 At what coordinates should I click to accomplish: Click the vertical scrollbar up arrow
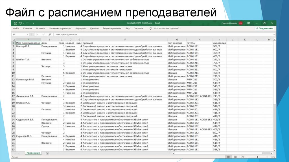click(x=274, y=40)
